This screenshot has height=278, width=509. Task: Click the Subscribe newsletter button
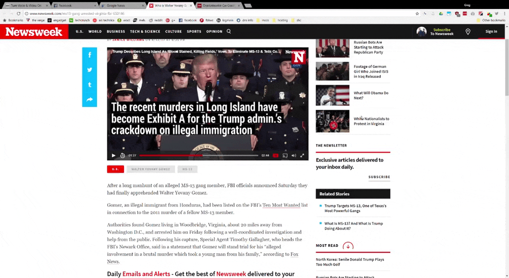pos(379,177)
